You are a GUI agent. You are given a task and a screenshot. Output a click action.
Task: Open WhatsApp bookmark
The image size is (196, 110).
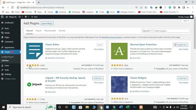[x=74, y=12]
